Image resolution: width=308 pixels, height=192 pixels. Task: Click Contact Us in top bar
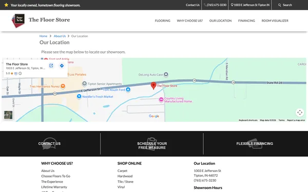coord(192,5)
